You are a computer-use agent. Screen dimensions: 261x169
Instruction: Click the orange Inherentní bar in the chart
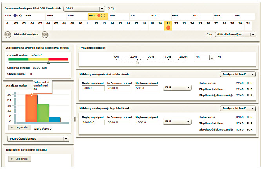31,108
